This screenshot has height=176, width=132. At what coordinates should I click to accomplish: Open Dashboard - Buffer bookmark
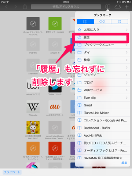[x=102, y=128]
